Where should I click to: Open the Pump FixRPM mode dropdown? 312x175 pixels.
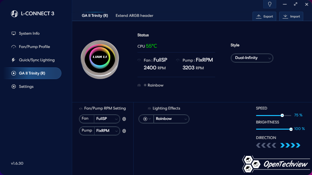[107, 131]
